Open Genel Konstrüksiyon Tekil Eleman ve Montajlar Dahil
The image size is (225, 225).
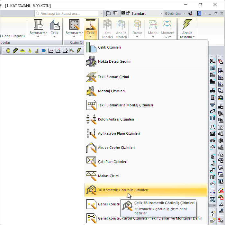(x=146, y=218)
